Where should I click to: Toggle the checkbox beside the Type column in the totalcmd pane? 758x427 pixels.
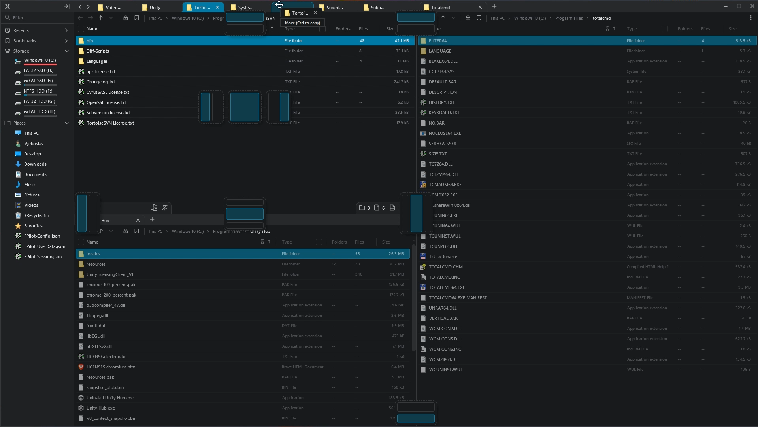[x=664, y=29]
